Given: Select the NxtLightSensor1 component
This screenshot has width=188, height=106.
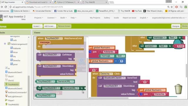Looking at the screenshot, I should 14,96.
